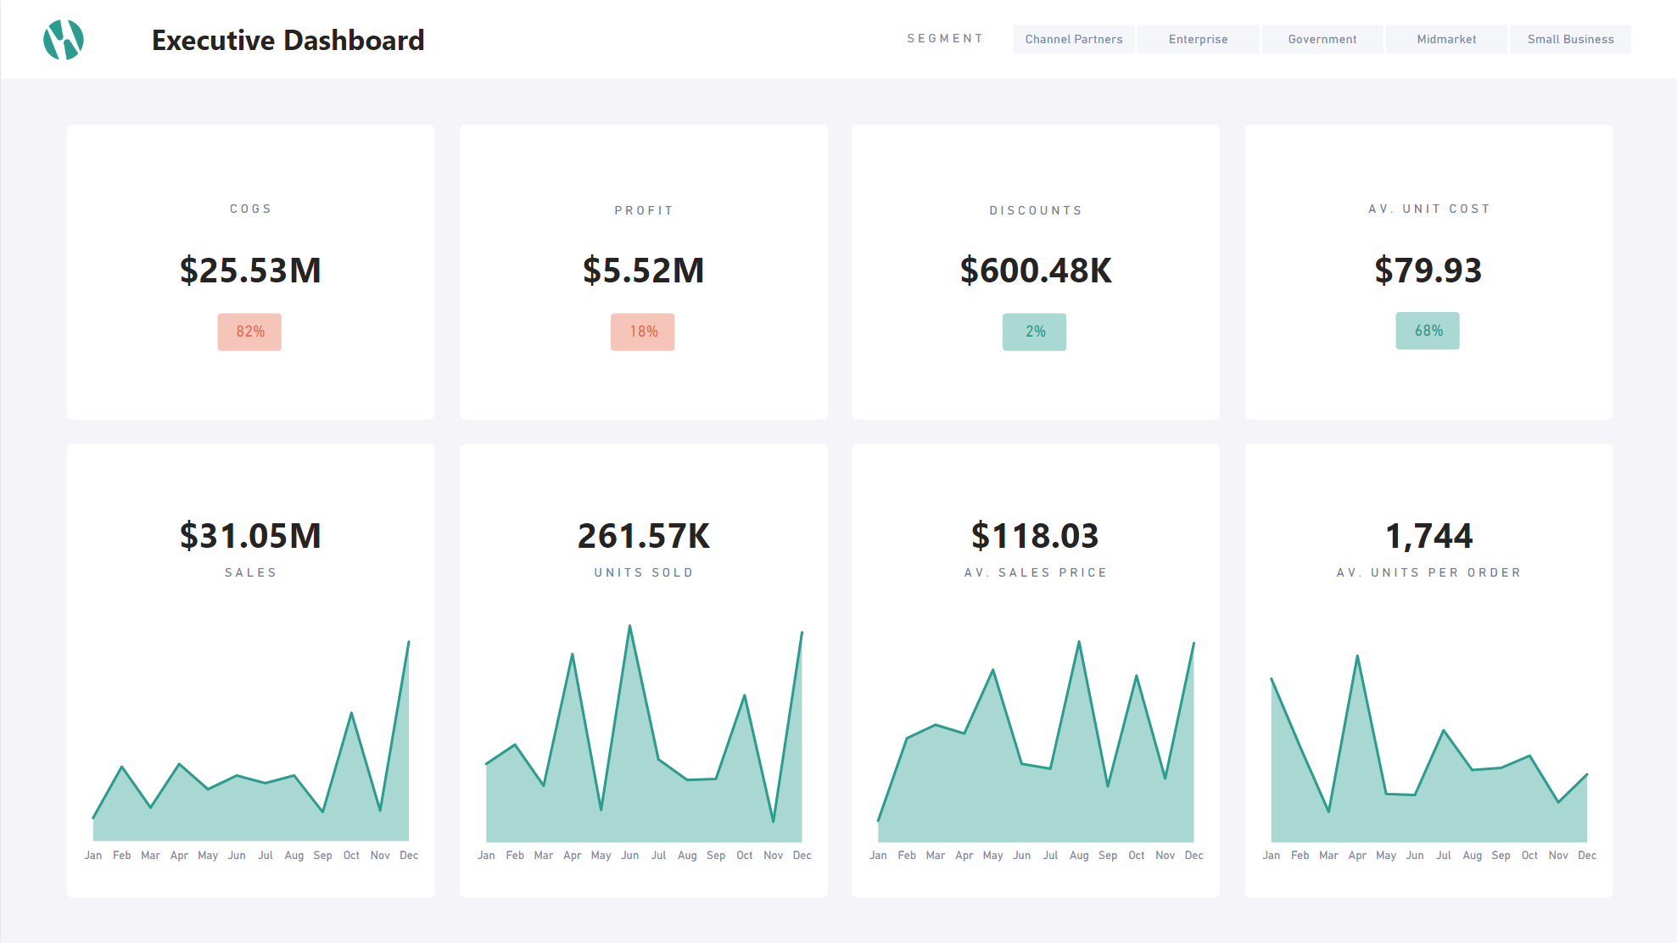
Task: Click the AV. UNIT COST heading
Action: (1429, 209)
